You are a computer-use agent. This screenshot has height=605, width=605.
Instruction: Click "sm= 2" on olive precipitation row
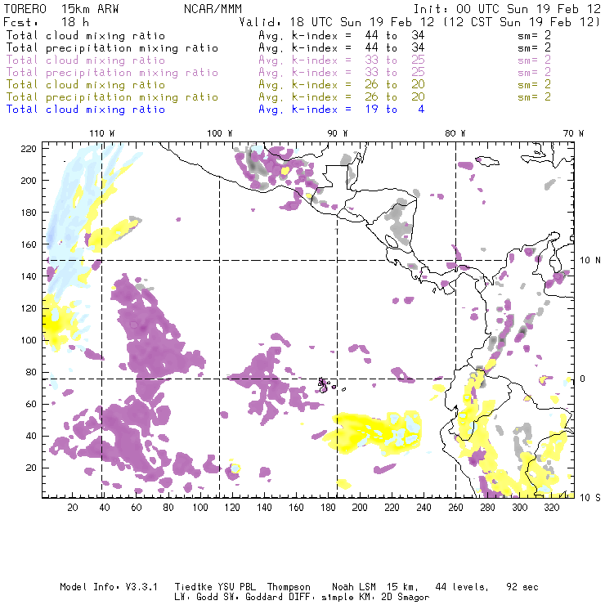click(x=534, y=96)
